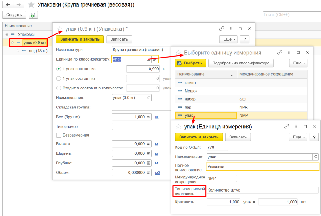Open the Наименование value in Упаковка form
321x216 pixels.
tap(148, 98)
